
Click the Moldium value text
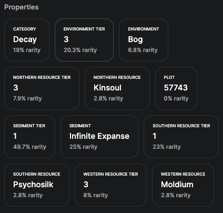tap(177, 185)
